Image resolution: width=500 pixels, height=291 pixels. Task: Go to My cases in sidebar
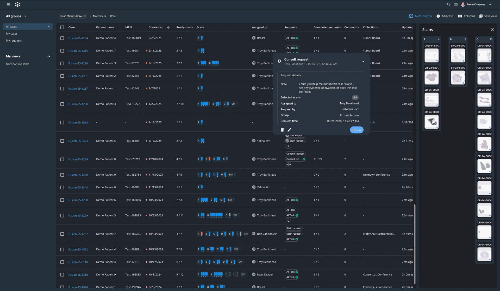coord(12,34)
